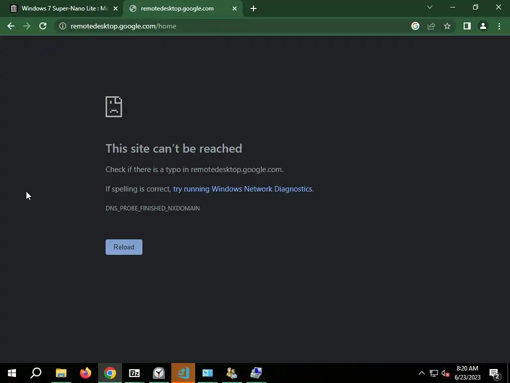Close the Chrome window
The image size is (510, 383).
(x=498, y=7)
